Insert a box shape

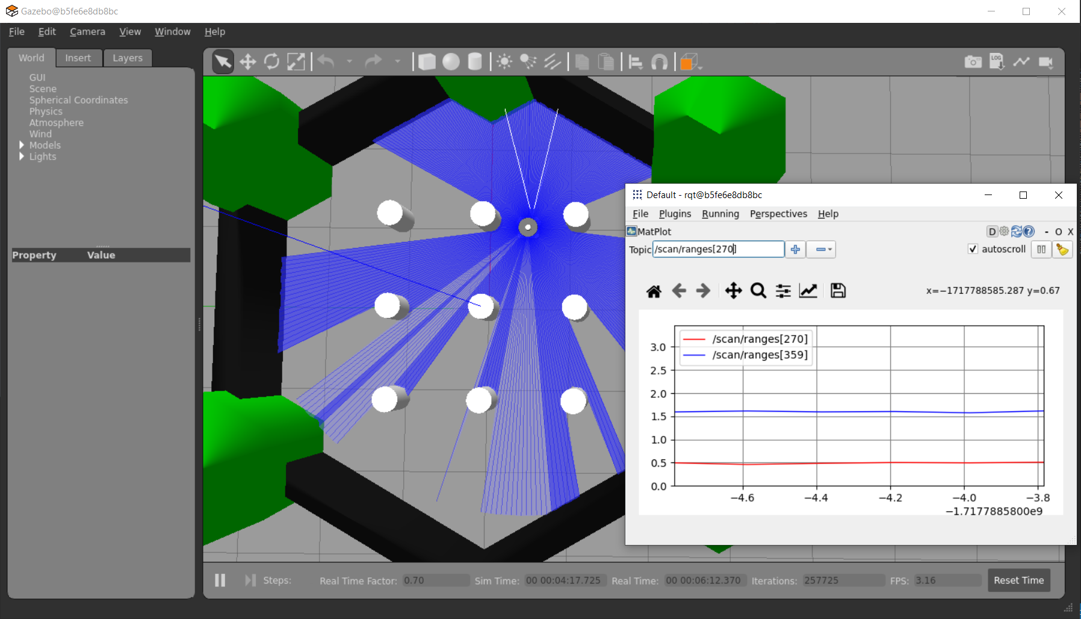(x=427, y=61)
